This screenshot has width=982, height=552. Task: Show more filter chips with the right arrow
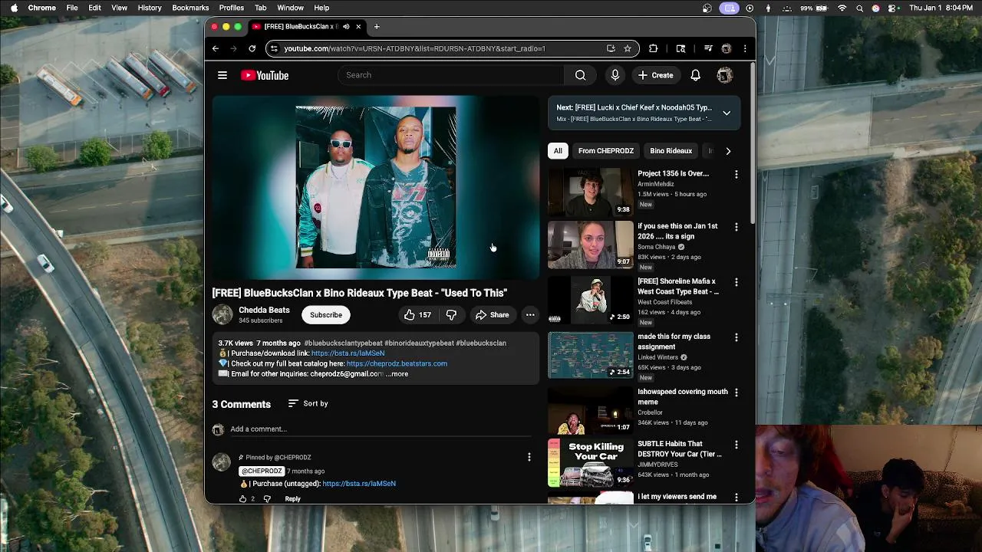click(x=728, y=151)
